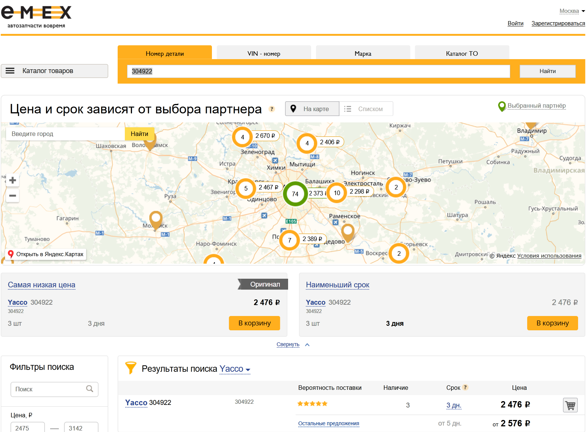The width and height of the screenshot is (586, 432).
Task: Click the yellow filter funnel icon
Action: point(130,368)
